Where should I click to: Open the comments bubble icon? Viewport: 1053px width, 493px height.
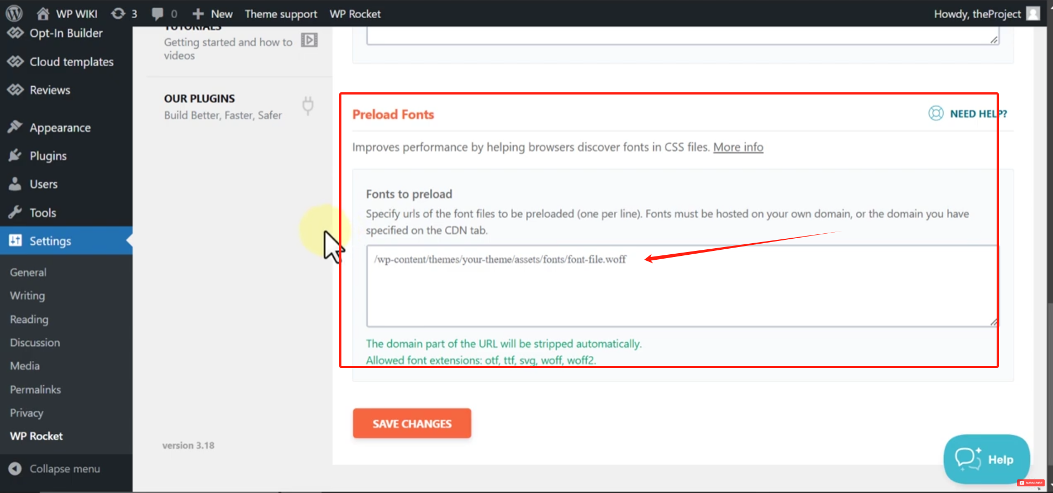158,13
